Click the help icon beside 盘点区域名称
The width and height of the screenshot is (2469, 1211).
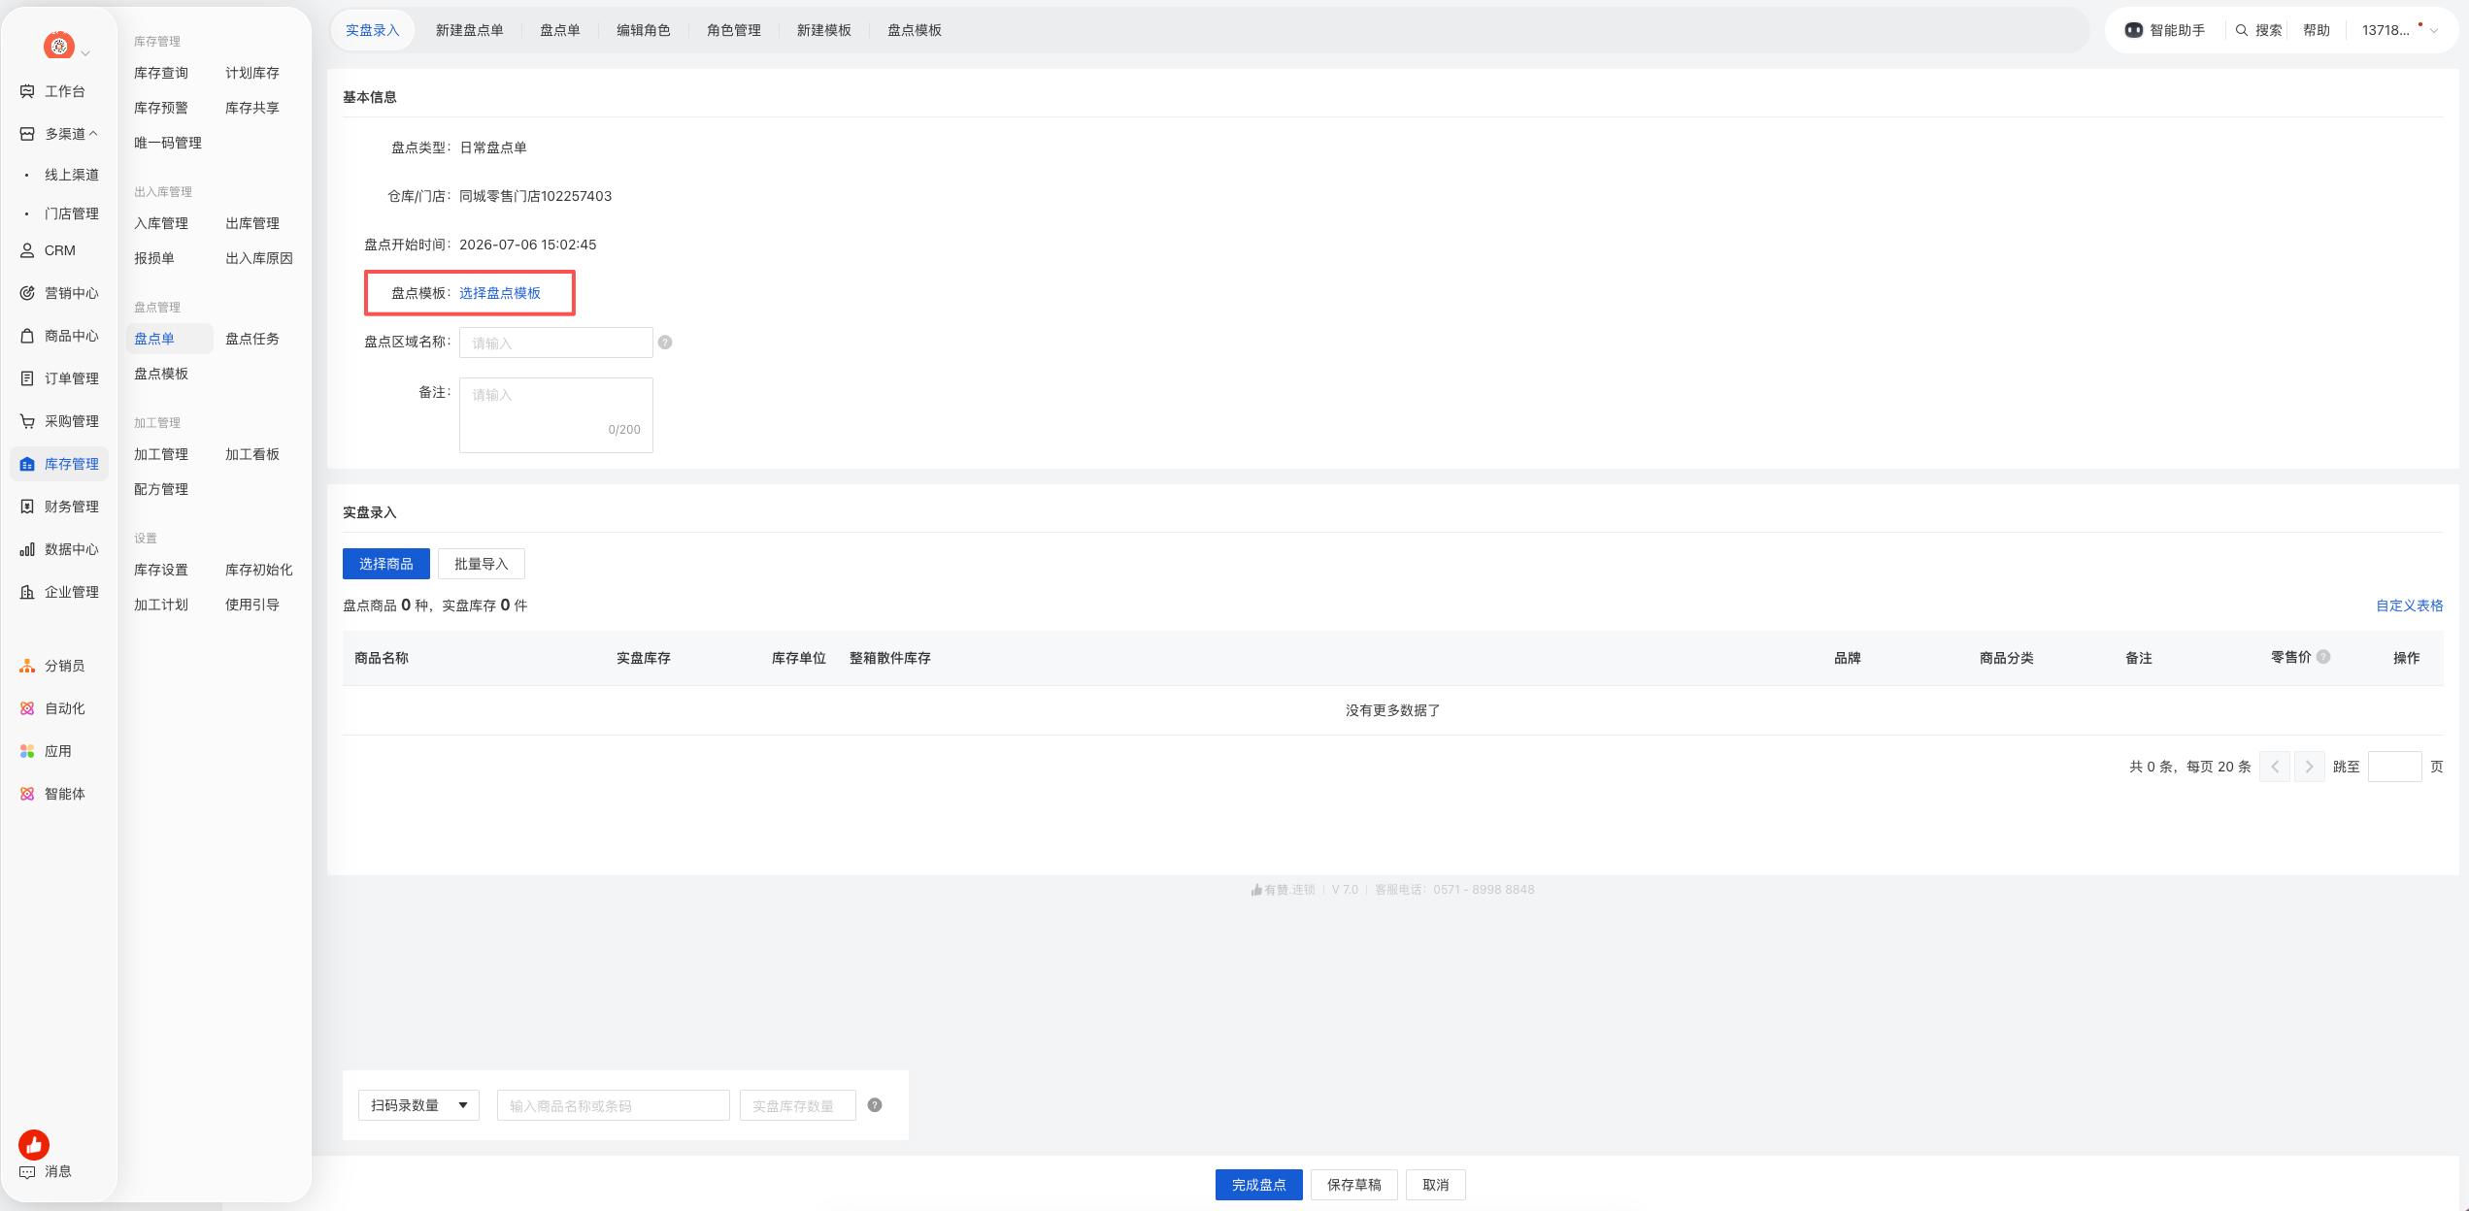click(665, 343)
